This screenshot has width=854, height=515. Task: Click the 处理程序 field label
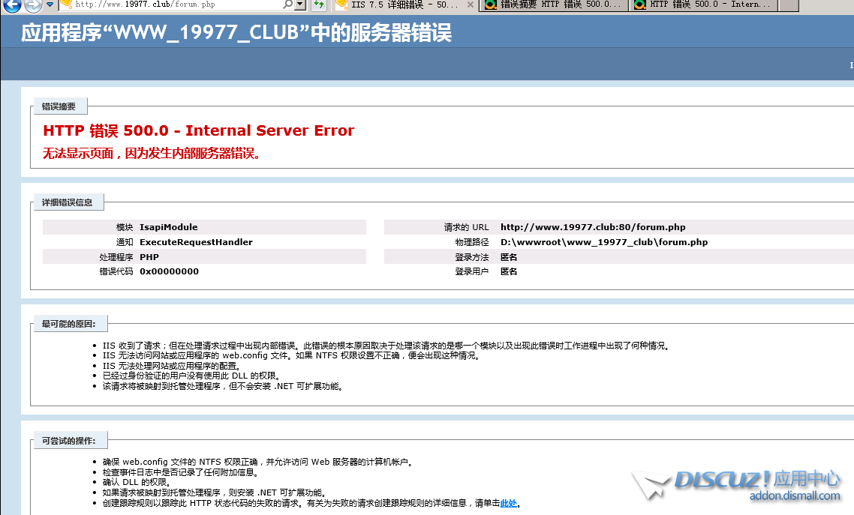click(116, 257)
